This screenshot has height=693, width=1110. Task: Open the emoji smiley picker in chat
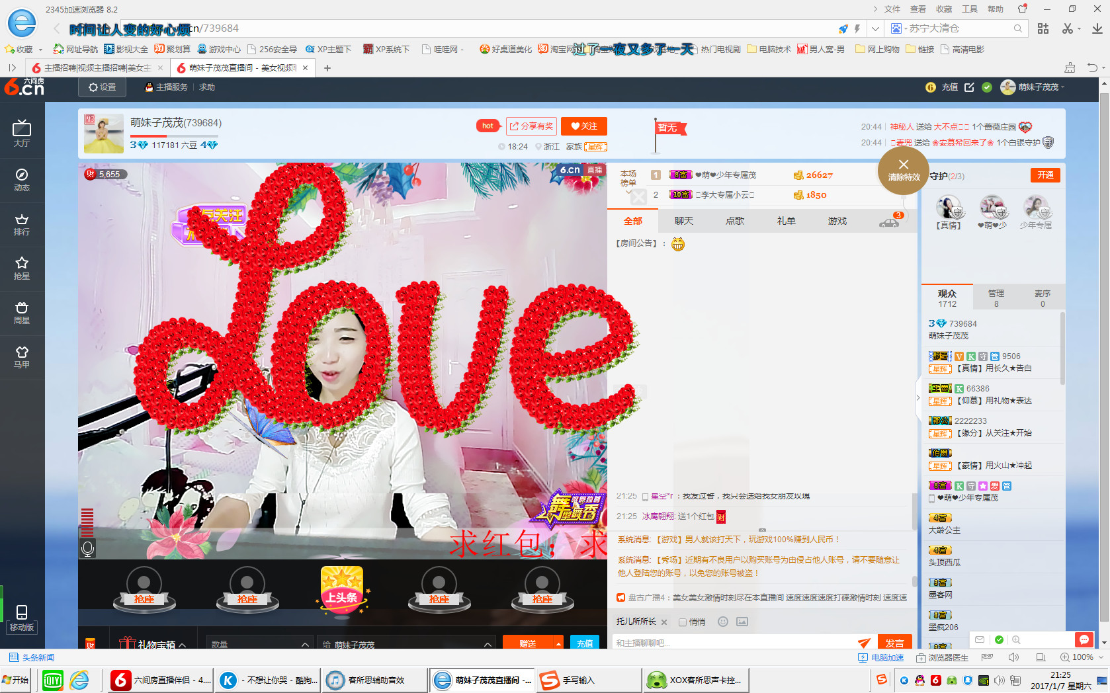coord(723,622)
